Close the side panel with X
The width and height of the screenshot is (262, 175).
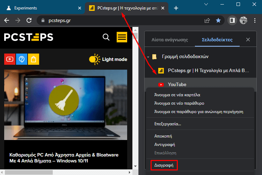tap(248, 40)
